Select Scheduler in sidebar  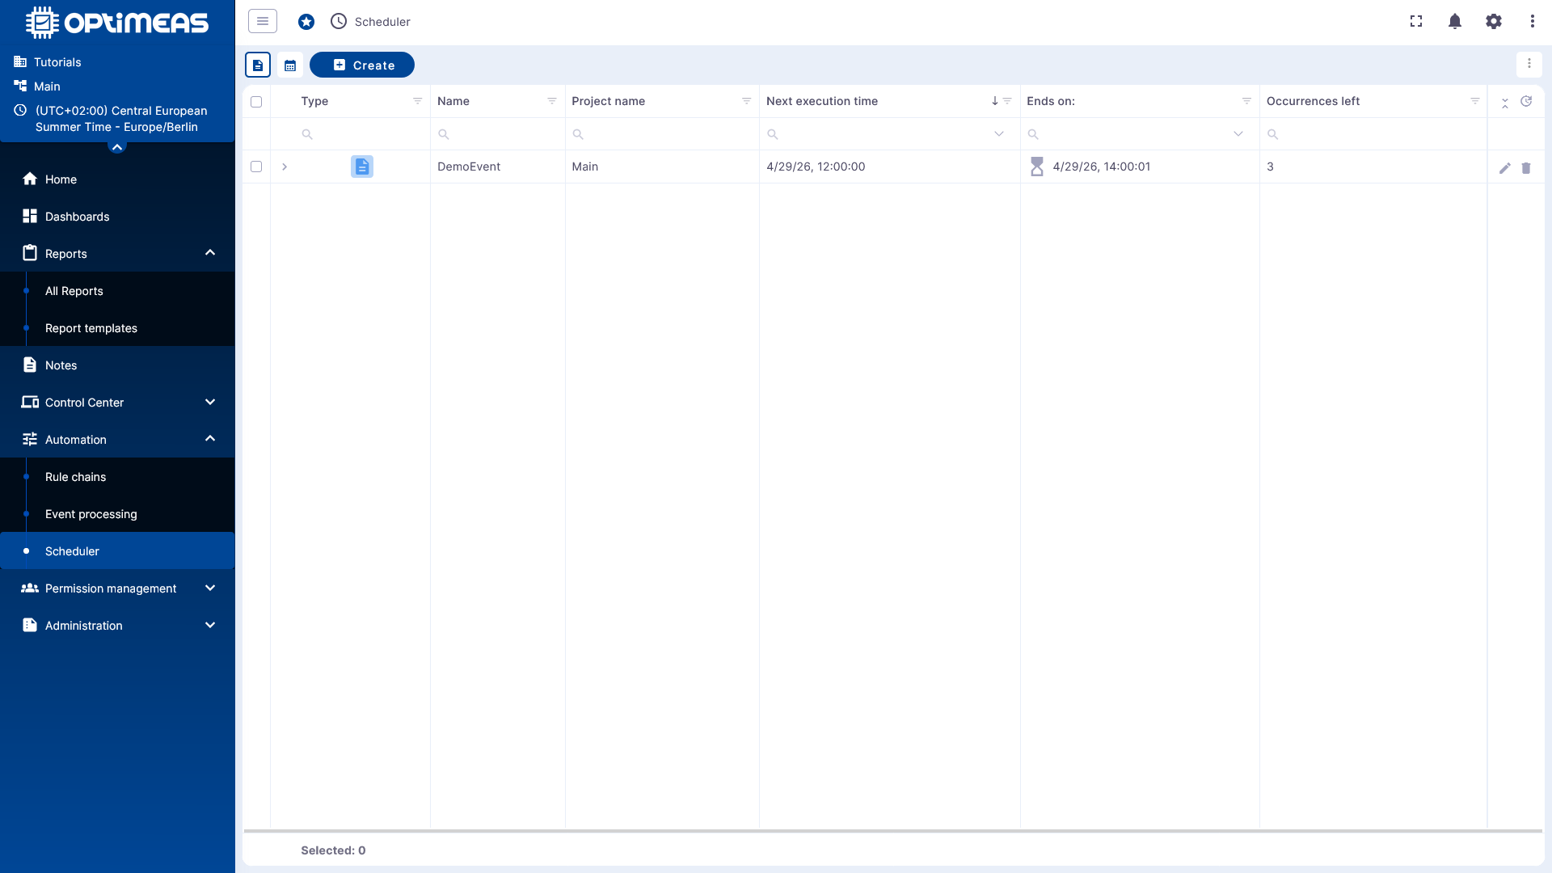coord(117,551)
